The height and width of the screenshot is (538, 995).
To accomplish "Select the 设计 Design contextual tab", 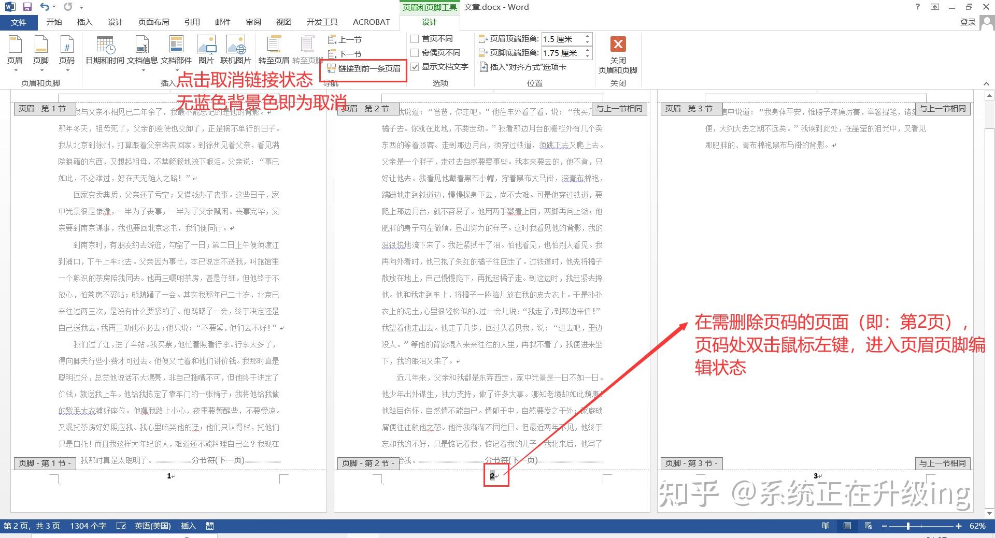I will tap(429, 22).
